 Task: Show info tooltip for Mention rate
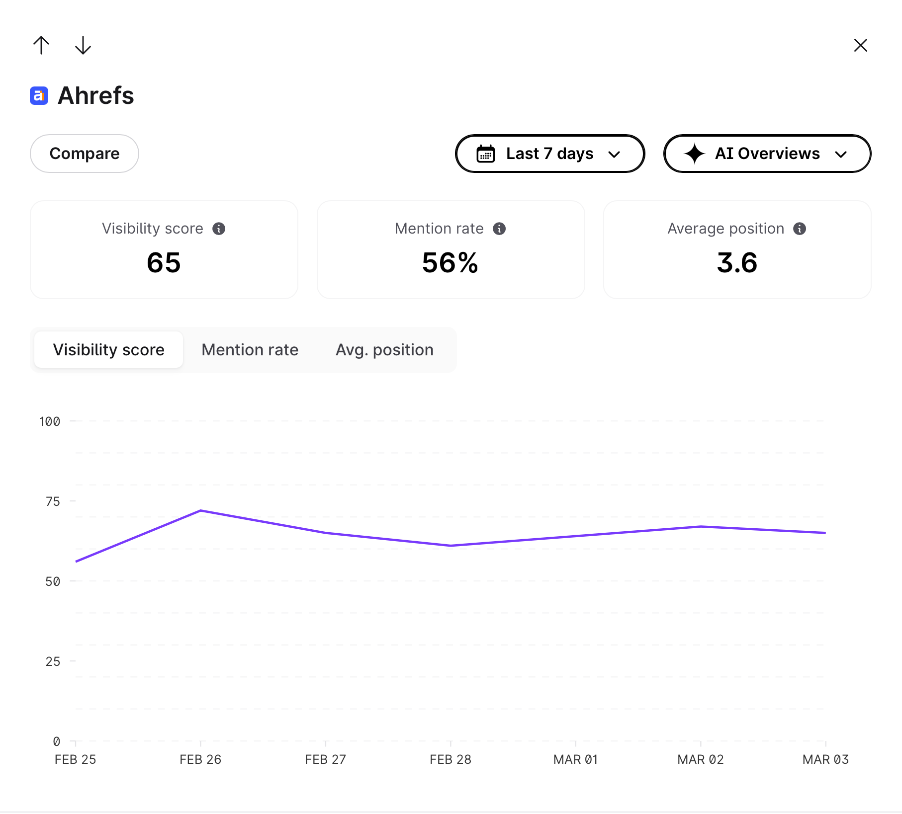coord(499,229)
